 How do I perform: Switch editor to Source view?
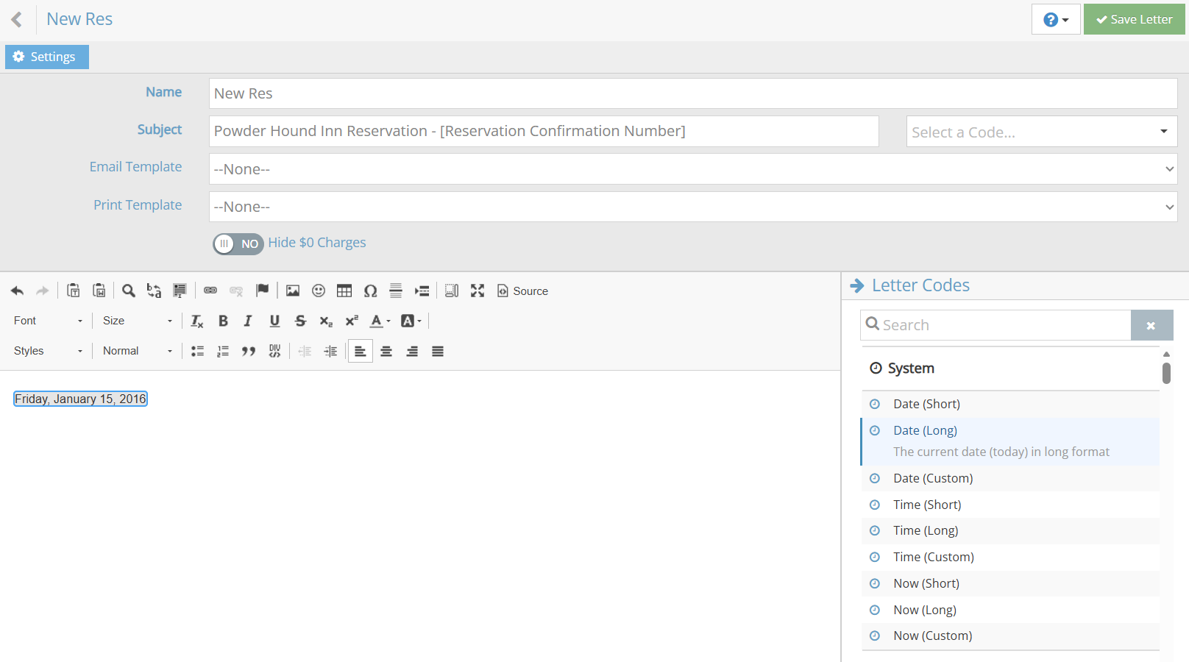[522, 291]
